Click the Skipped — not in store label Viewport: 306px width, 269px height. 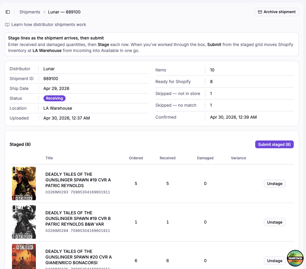[x=178, y=94]
